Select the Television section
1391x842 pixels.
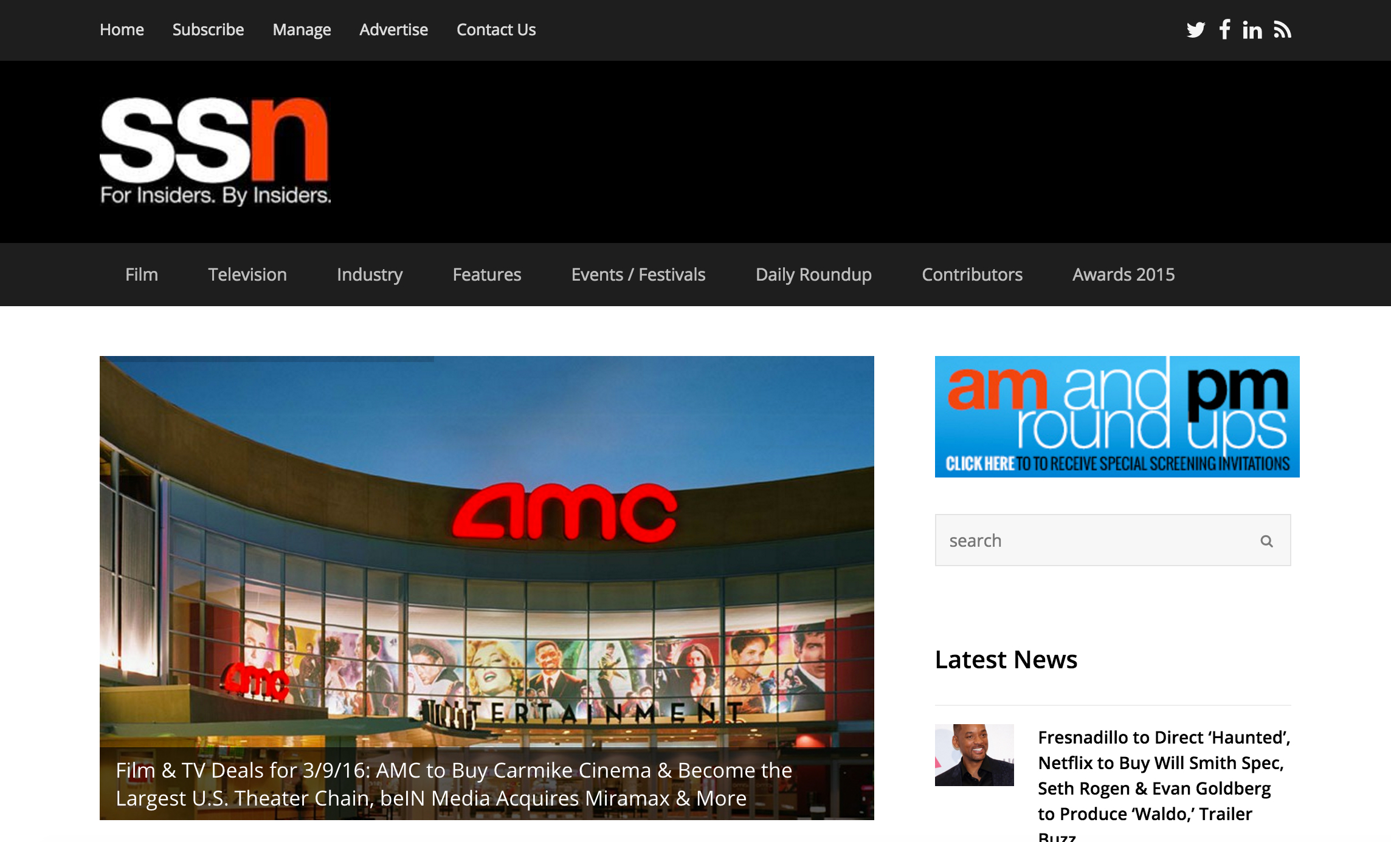(x=247, y=275)
